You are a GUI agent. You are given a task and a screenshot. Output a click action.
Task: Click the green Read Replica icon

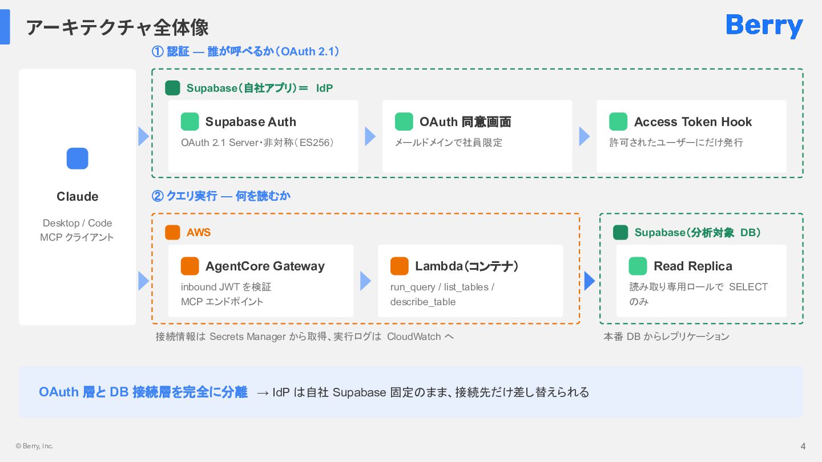click(638, 266)
